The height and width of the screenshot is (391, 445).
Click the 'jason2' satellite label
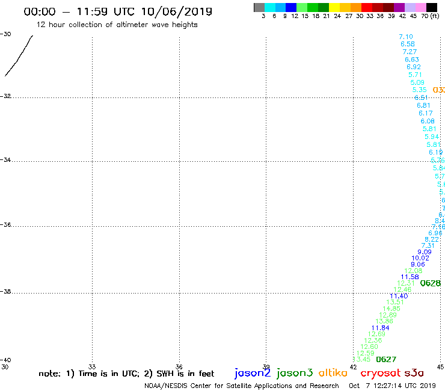click(x=253, y=373)
